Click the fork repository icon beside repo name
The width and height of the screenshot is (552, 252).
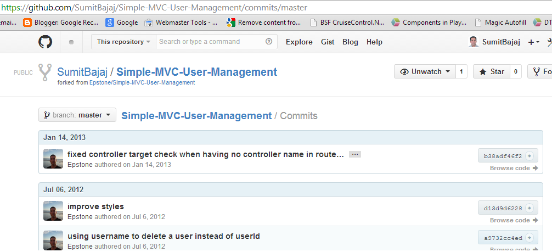coord(44,72)
